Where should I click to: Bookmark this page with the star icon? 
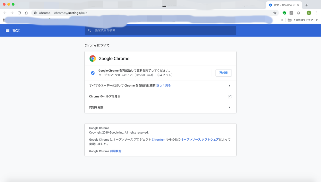tap(275, 13)
